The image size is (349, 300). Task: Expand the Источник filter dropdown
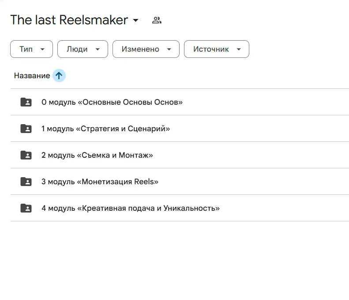[x=216, y=49]
